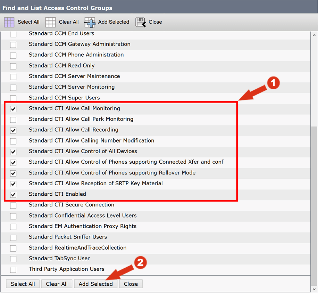
Task: Click the vertical scrollbar thumb
Action: click(314, 206)
